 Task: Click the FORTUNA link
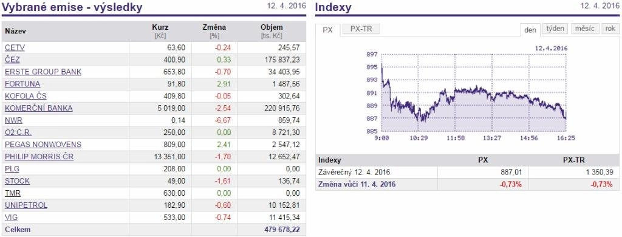[22, 84]
